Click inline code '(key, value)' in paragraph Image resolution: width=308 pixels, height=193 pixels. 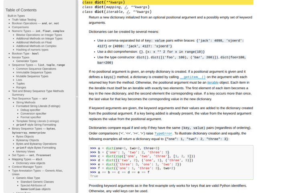click(x=193, y=128)
